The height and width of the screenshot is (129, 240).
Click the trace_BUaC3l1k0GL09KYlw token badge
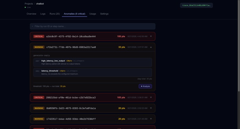pyautogui.click(x=197, y=5)
